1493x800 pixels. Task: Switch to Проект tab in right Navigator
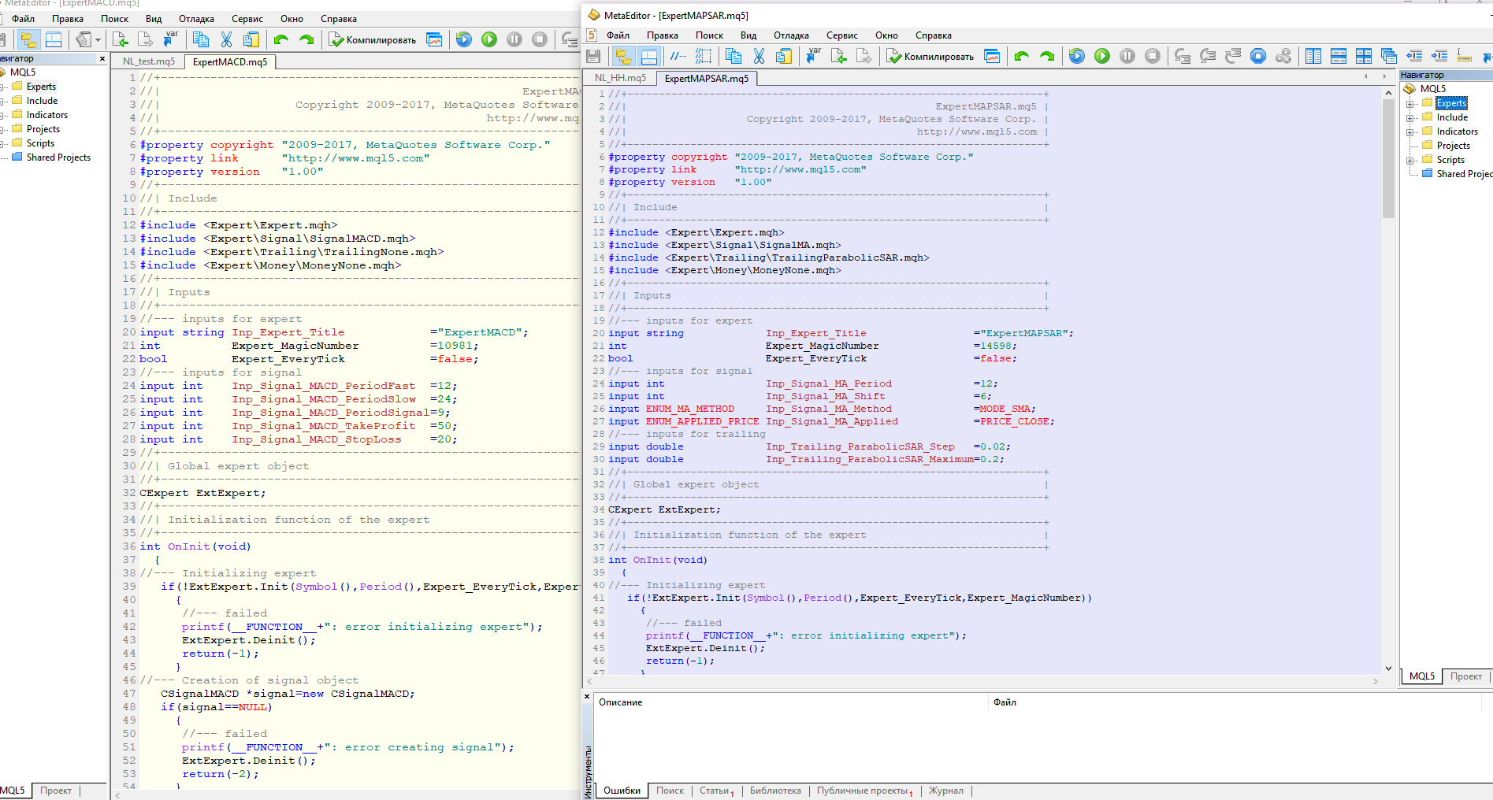click(x=1465, y=676)
